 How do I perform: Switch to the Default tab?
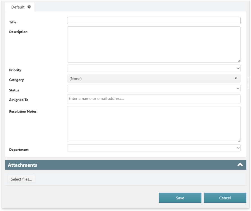click(x=18, y=7)
